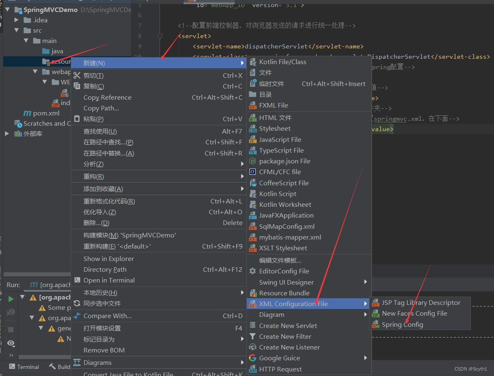Select 打开模块设置

click(x=158, y=328)
